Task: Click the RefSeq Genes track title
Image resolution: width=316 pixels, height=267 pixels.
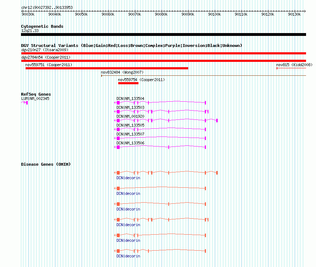Action: 36,94
